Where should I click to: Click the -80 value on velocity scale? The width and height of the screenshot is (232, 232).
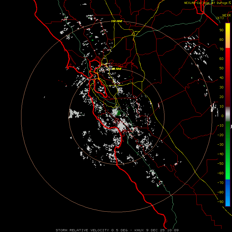[x=220, y=192]
